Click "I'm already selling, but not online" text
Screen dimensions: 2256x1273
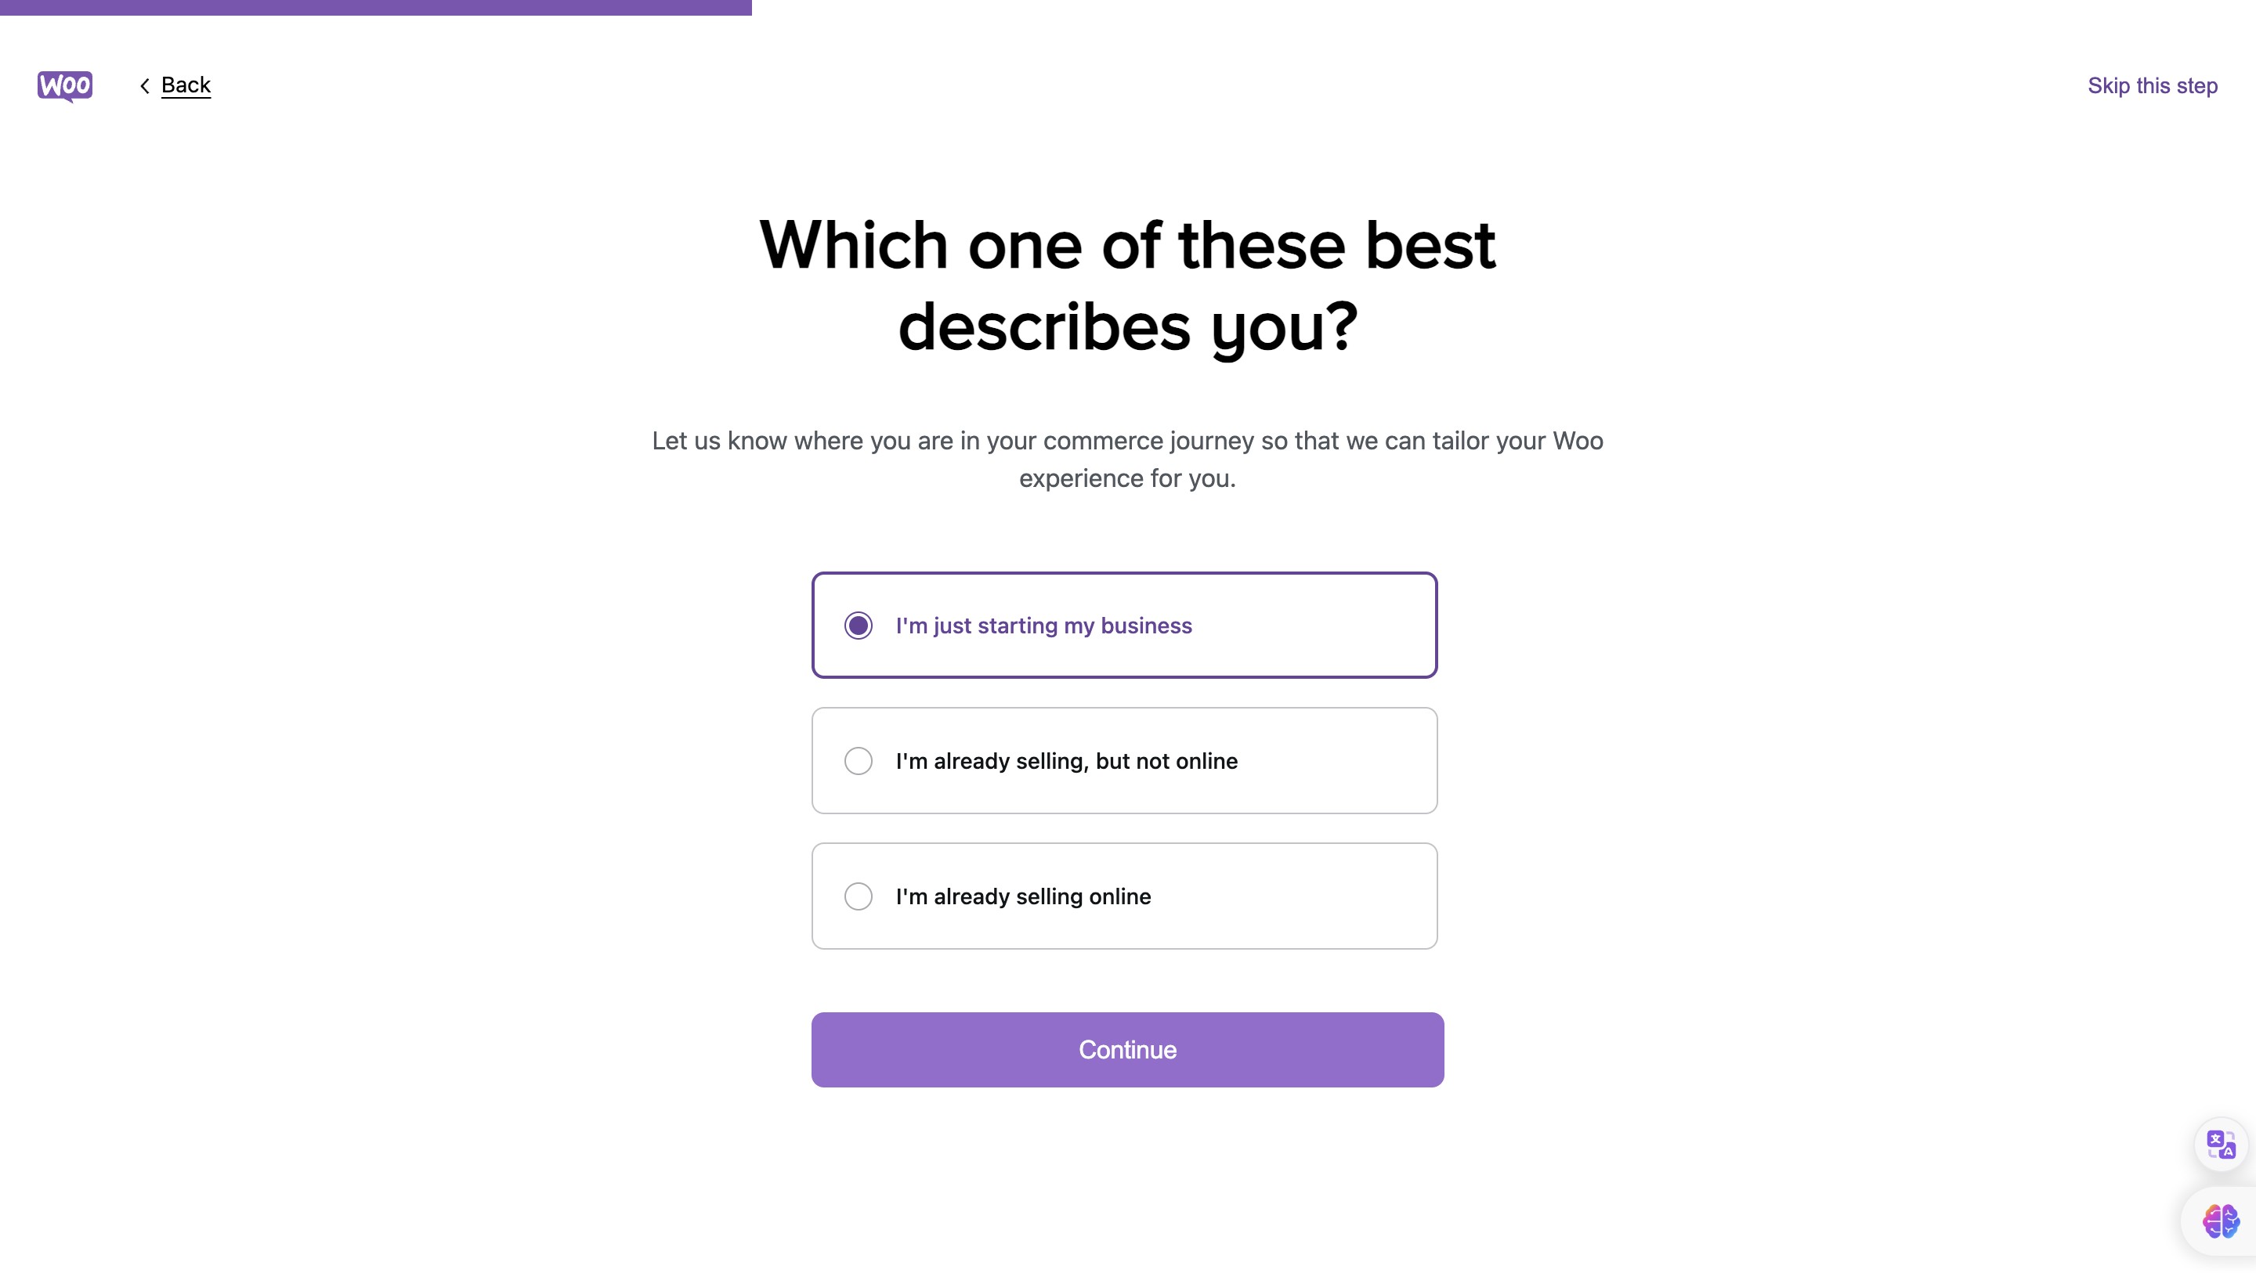pyautogui.click(x=1066, y=761)
